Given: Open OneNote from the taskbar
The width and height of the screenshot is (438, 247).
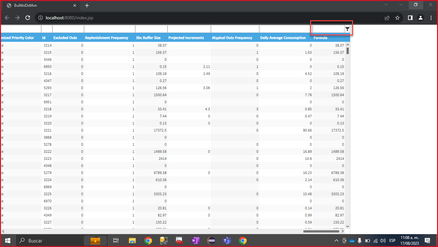Looking at the screenshot, I should pos(195,241).
